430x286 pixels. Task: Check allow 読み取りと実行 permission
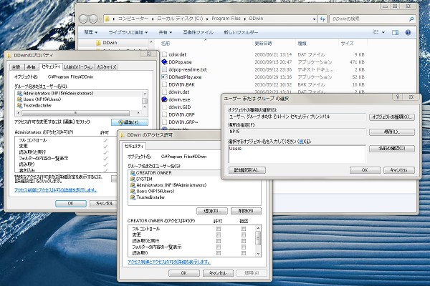pyautogui.click(x=219, y=241)
